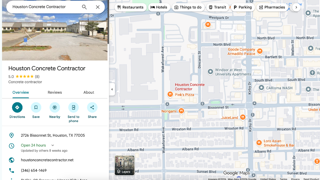Click the address location pin icon
This screenshot has width=320, height=180.
11,135
